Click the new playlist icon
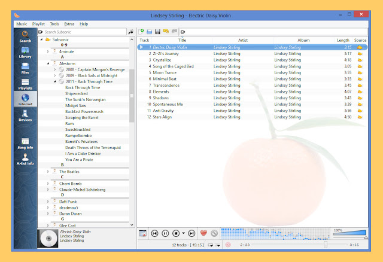 pos(141,32)
